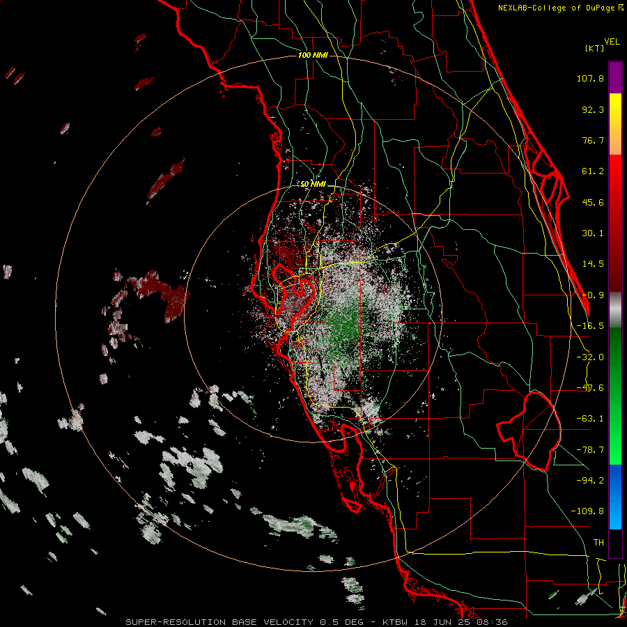This screenshot has width=627, height=627.
Task: Click the -109.8 velocity scale value
Action: coord(587,511)
